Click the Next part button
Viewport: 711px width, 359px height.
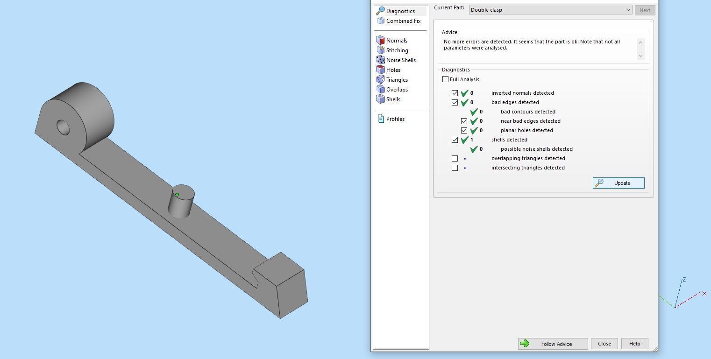tap(645, 10)
